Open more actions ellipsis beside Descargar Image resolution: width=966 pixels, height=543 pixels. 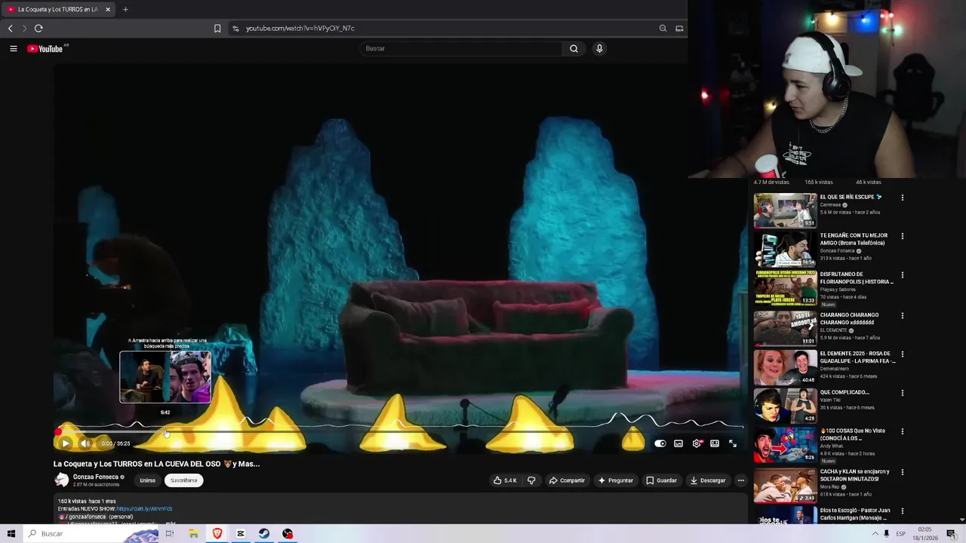(740, 480)
